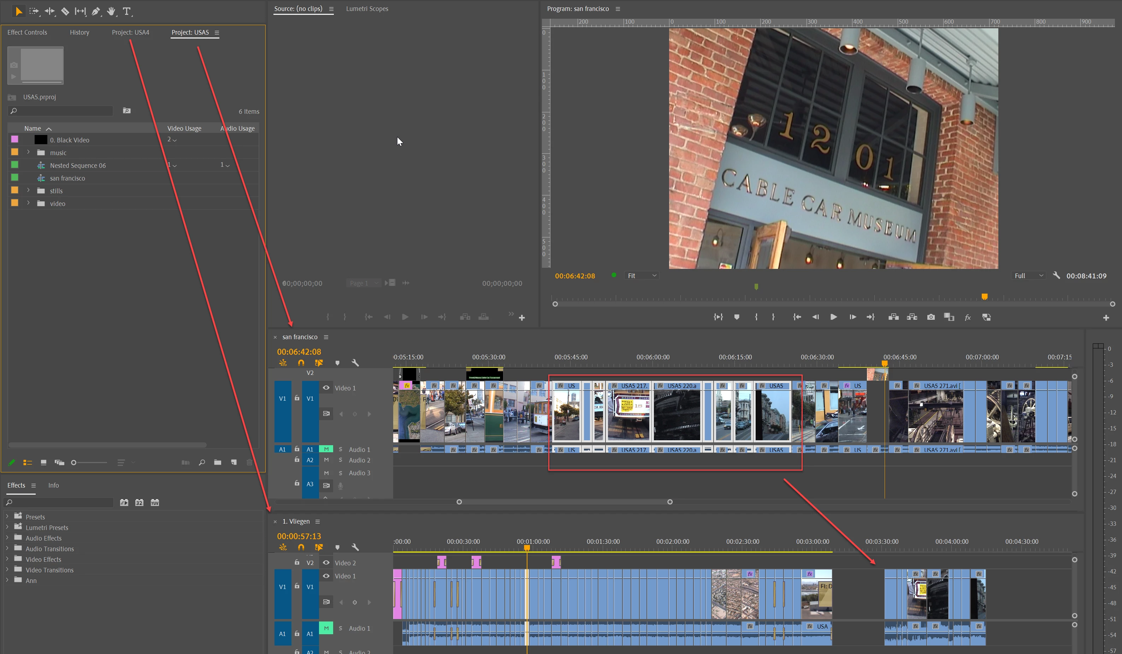Expand the music bin folder

[x=29, y=152]
